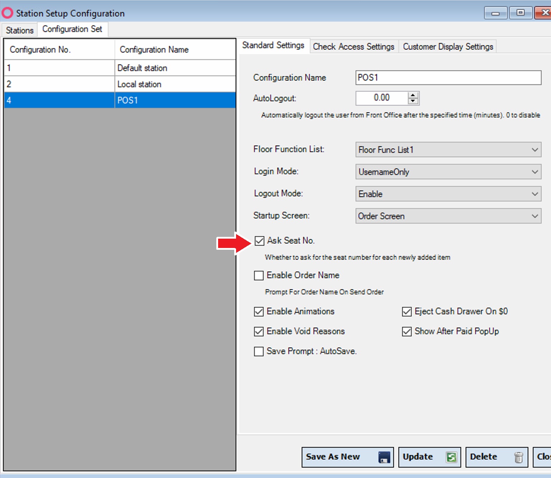Switch to Customer Display Settings tab
This screenshot has width=551, height=478.
pos(448,47)
